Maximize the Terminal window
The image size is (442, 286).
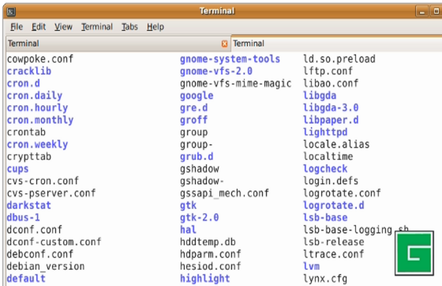pyautogui.click(x=436, y=12)
